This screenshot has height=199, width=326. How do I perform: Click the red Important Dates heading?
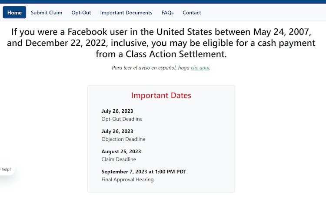(x=161, y=95)
